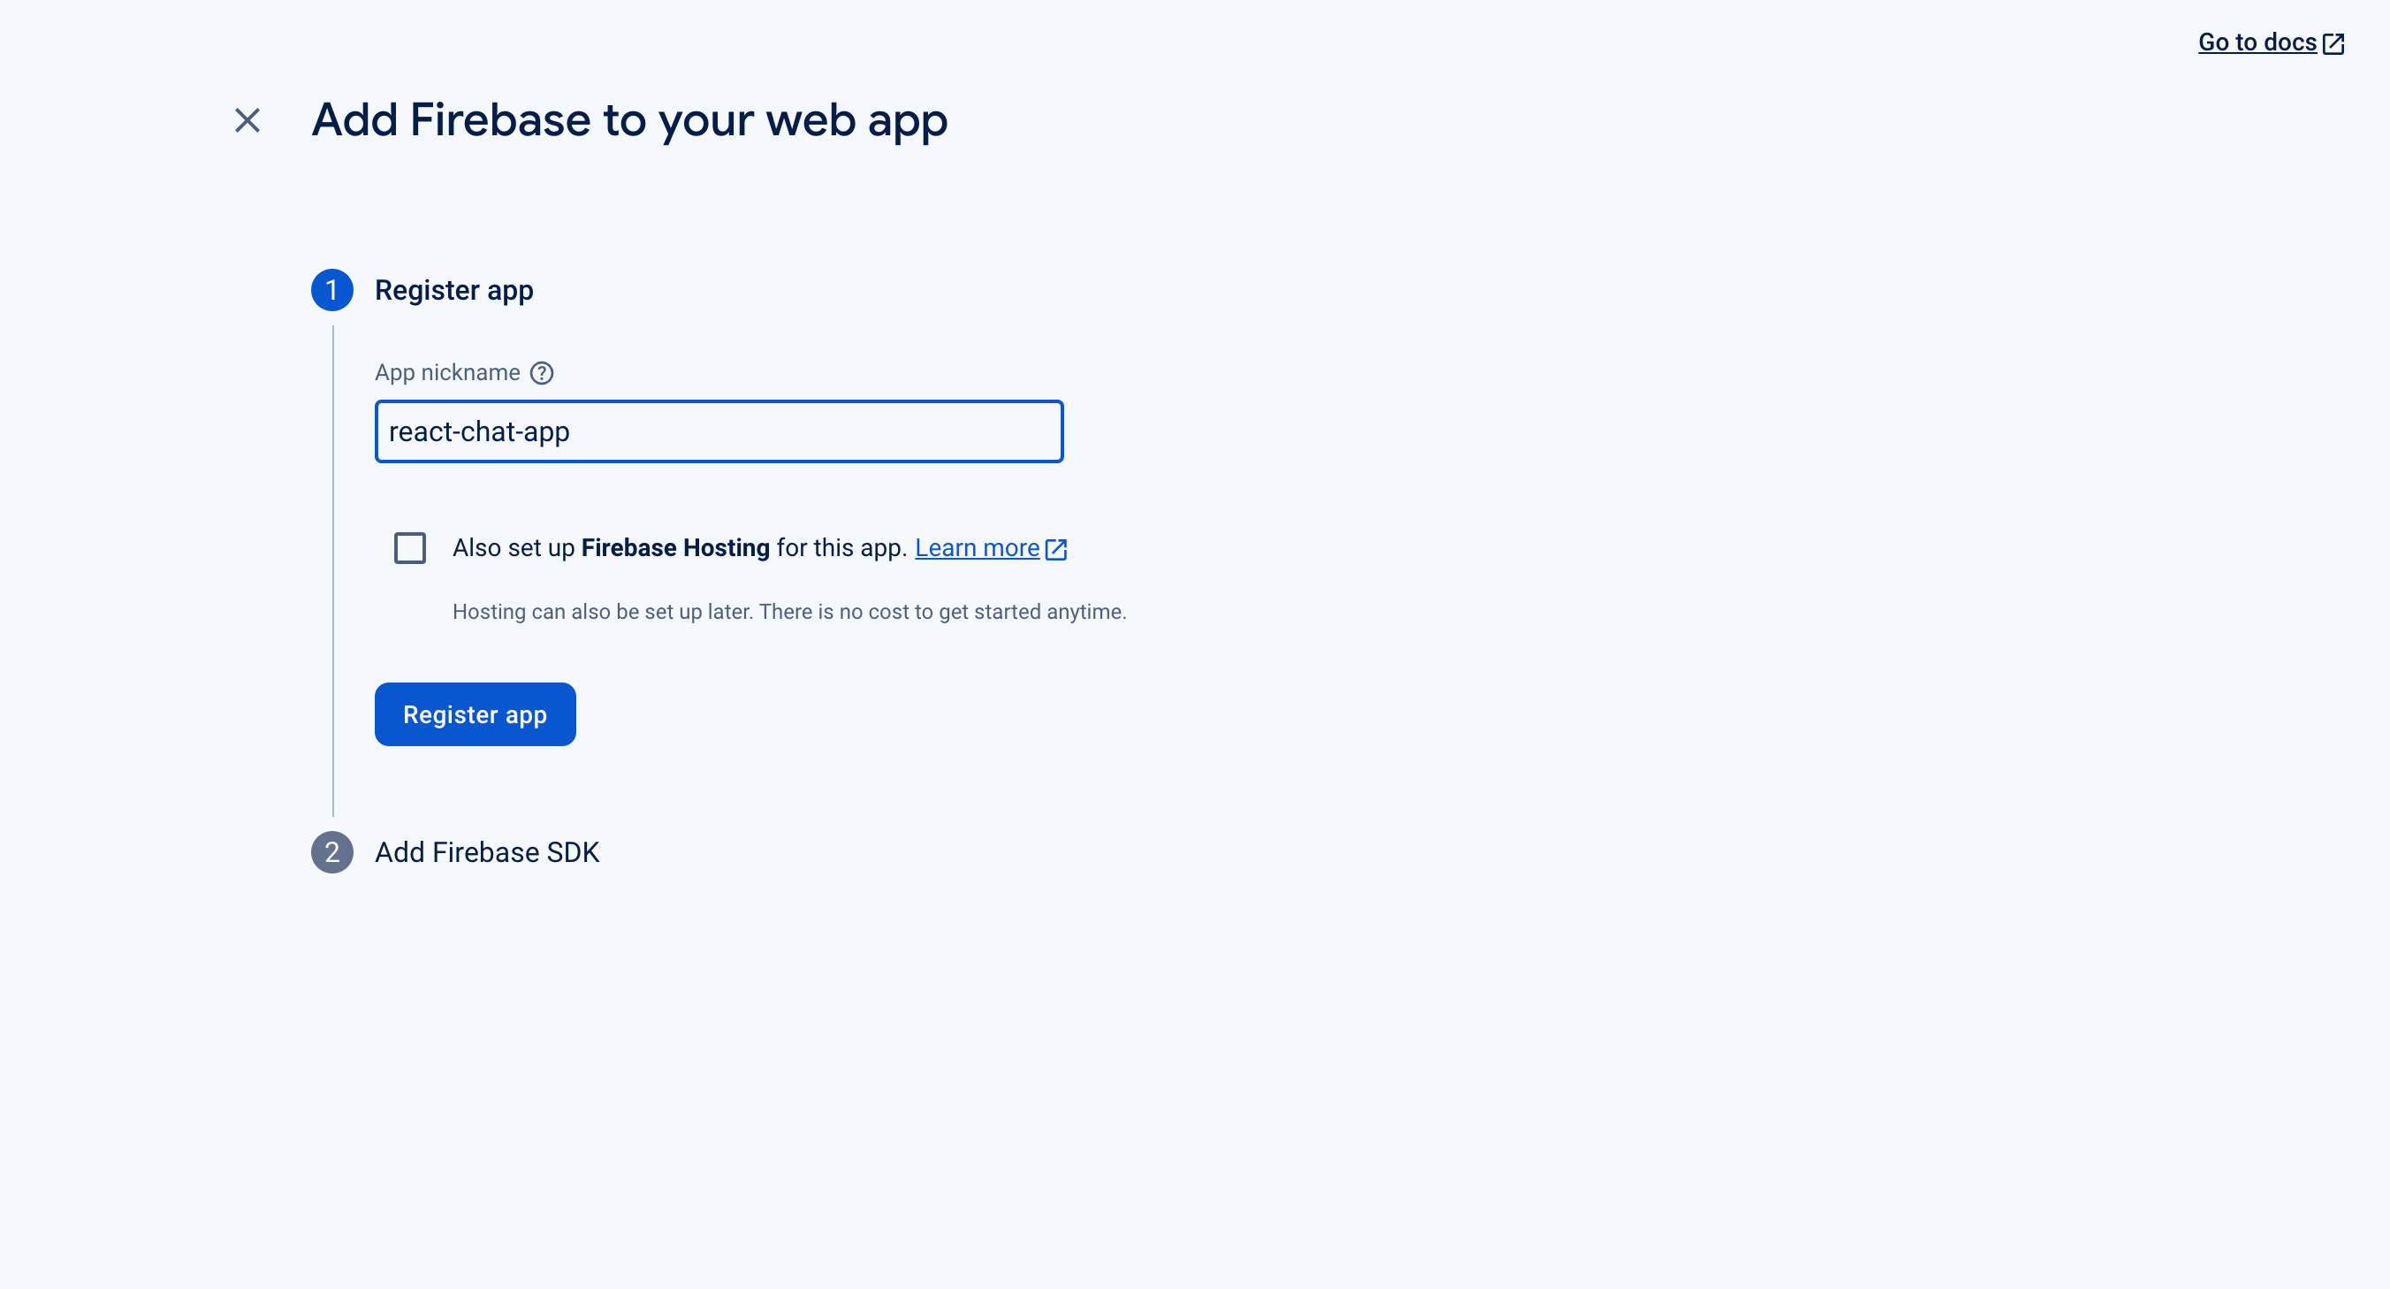Viewport: 2390px width, 1289px height.
Task: Click the 'Add Firebase to your web app' title
Action: [x=629, y=120]
